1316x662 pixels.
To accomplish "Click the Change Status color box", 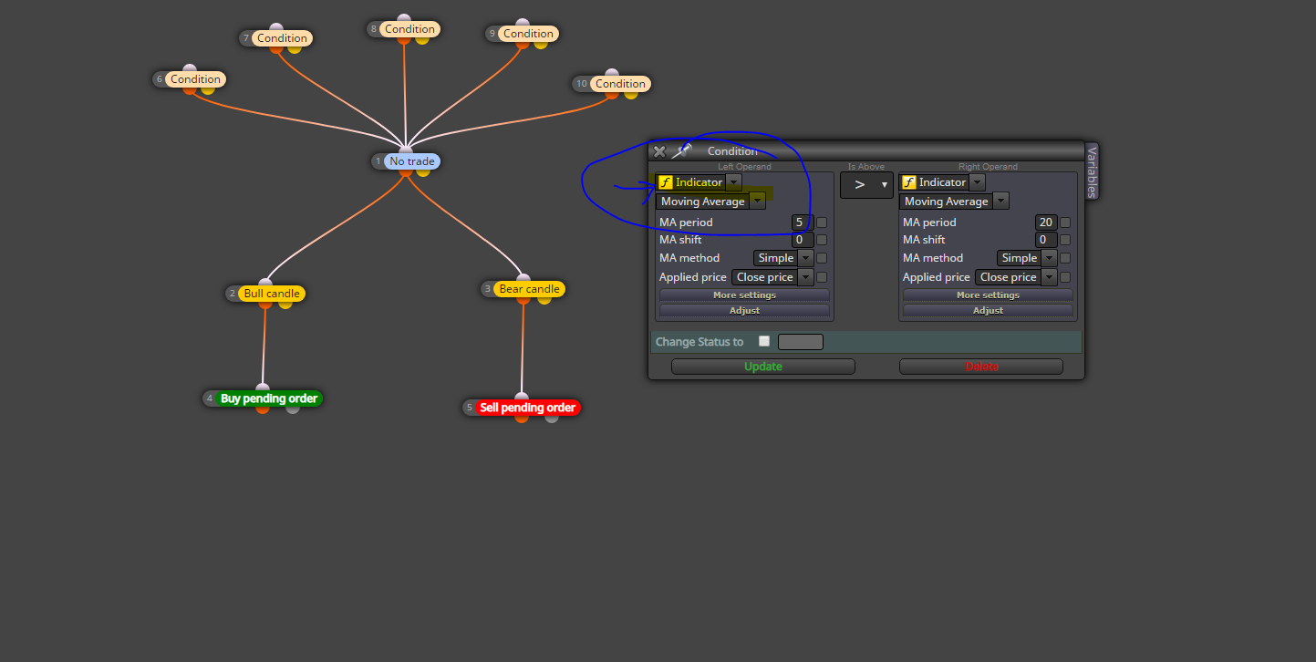I will [801, 342].
